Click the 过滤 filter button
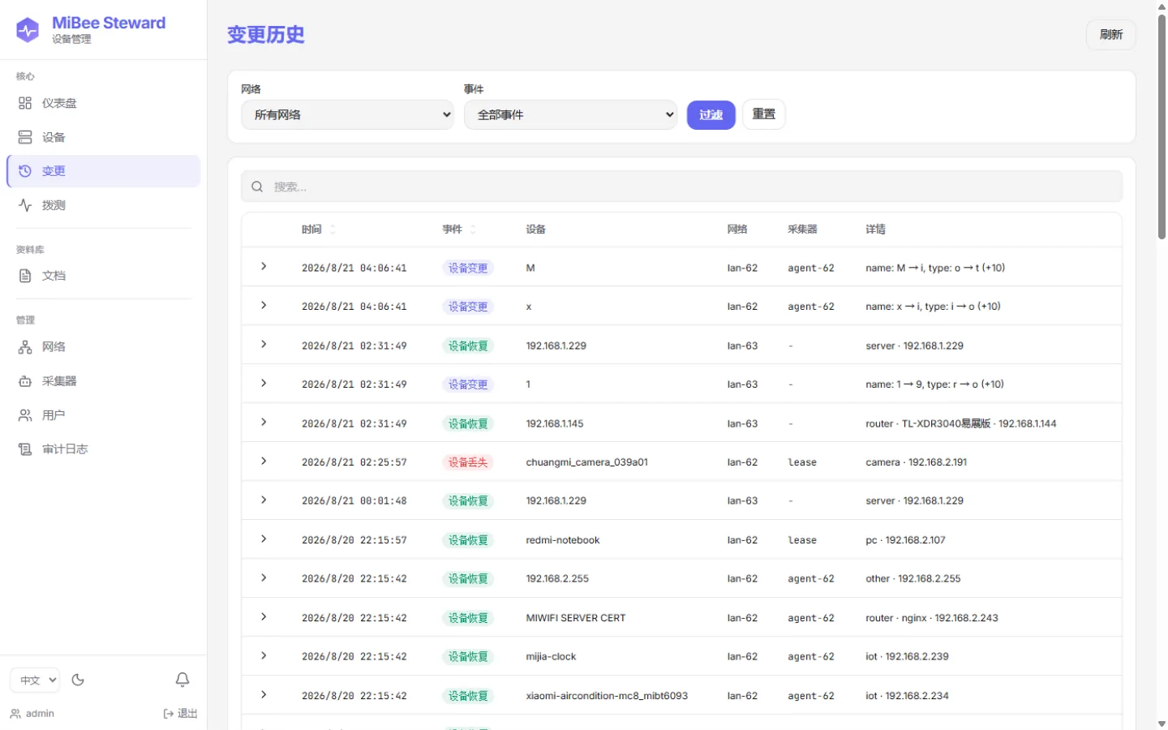This screenshot has height=730, width=1168. [x=711, y=115]
